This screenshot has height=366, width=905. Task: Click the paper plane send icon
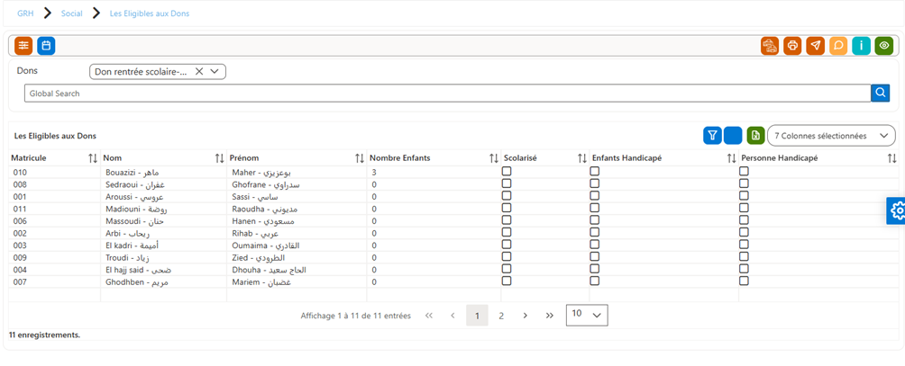tap(815, 46)
